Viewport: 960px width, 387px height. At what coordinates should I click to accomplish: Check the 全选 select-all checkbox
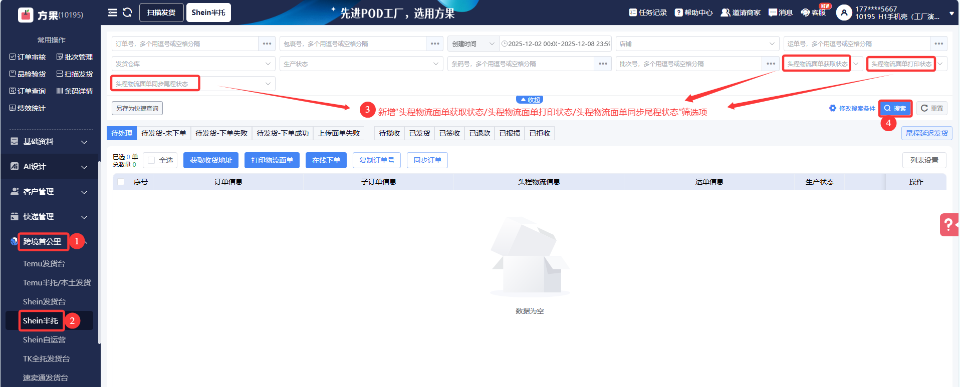coord(151,160)
